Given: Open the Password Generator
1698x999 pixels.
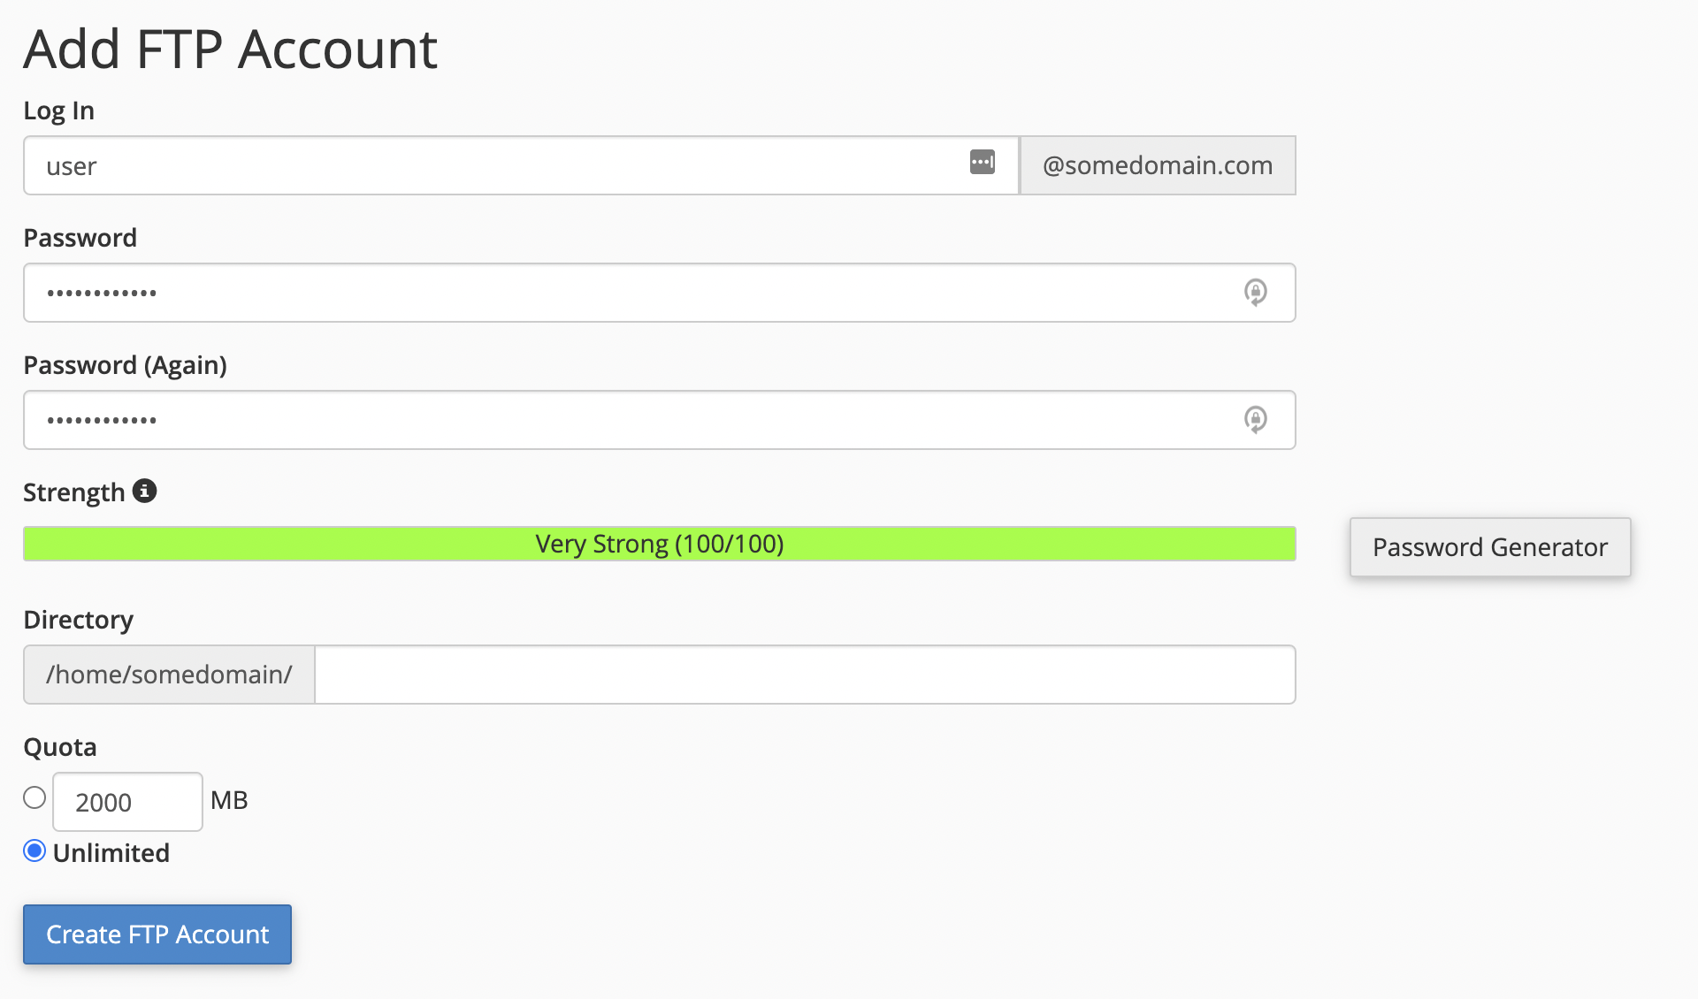Looking at the screenshot, I should point(1489,547).
